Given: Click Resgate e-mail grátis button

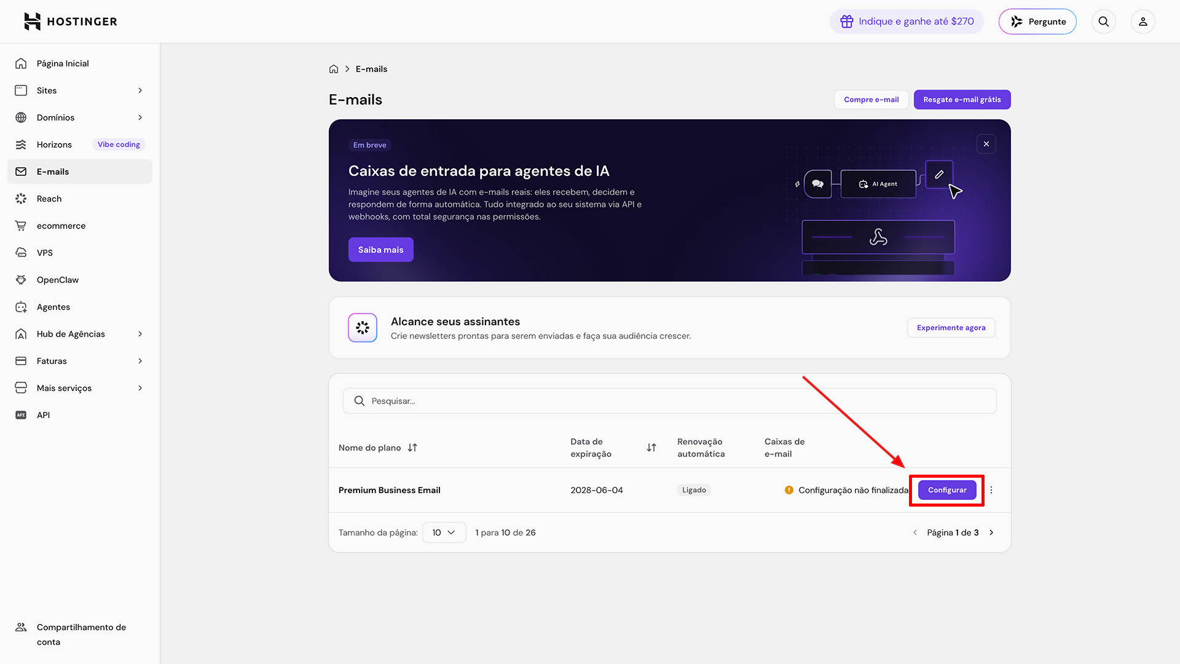Looking at the screenshot, I should [962, 100].
